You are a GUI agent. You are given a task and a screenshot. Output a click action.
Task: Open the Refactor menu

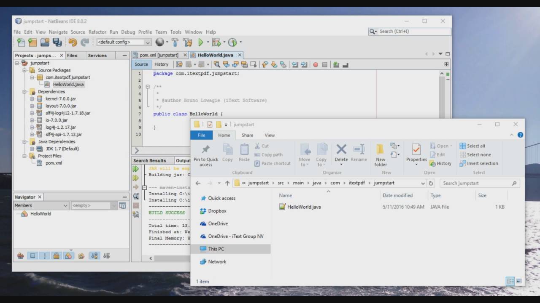pos(97,32)
